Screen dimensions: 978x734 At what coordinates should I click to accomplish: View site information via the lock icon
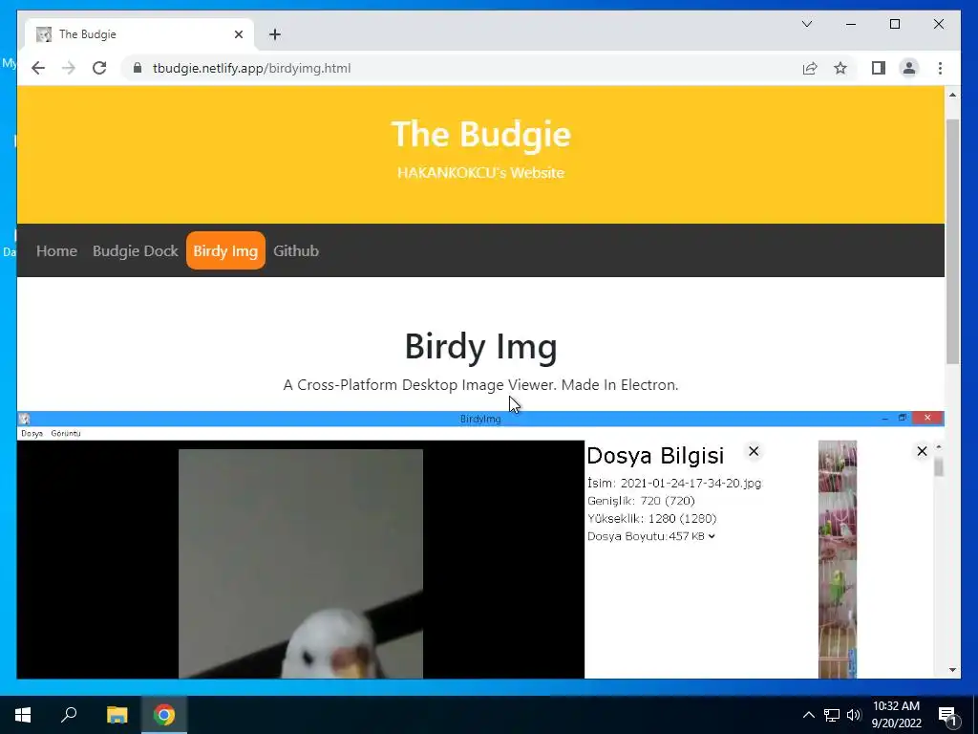click(138, 68)
